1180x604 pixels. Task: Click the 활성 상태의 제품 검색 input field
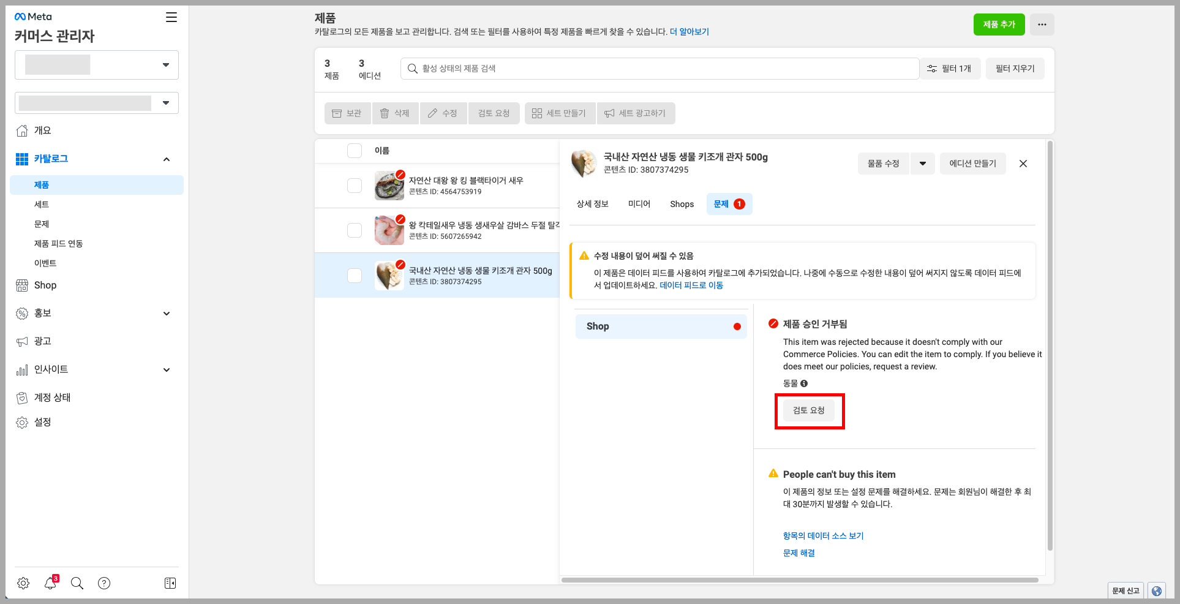tap(658, 68)
